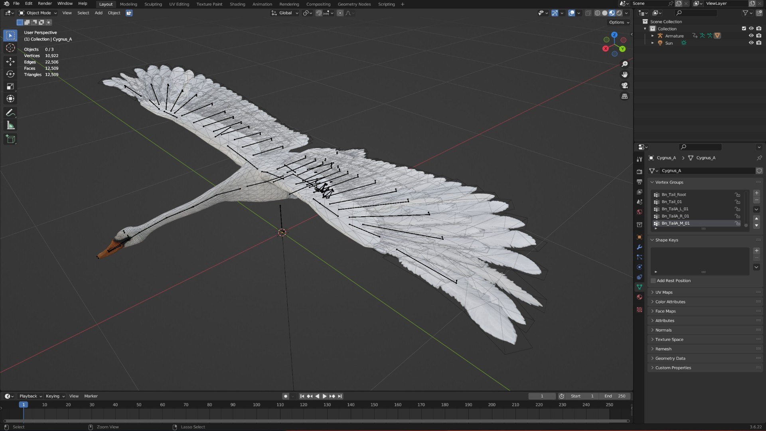Open Material properties tab
Screen dimensions: 766x431
point(640,297)
